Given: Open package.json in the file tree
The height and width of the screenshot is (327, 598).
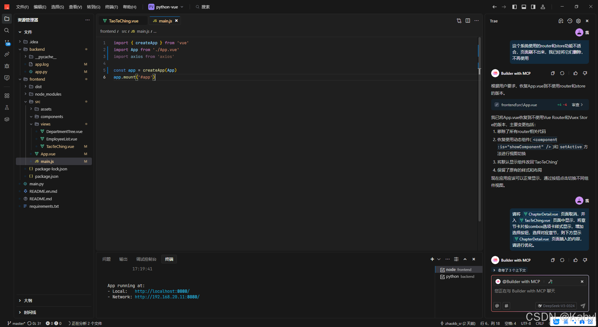Looking at the screenshot, I should pyautogui.click(x=46, y=176).
